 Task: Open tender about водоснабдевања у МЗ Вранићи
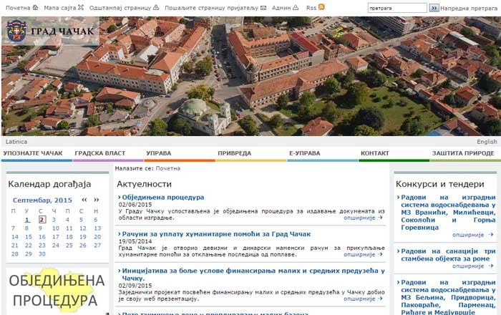click(x=448, y=212)
